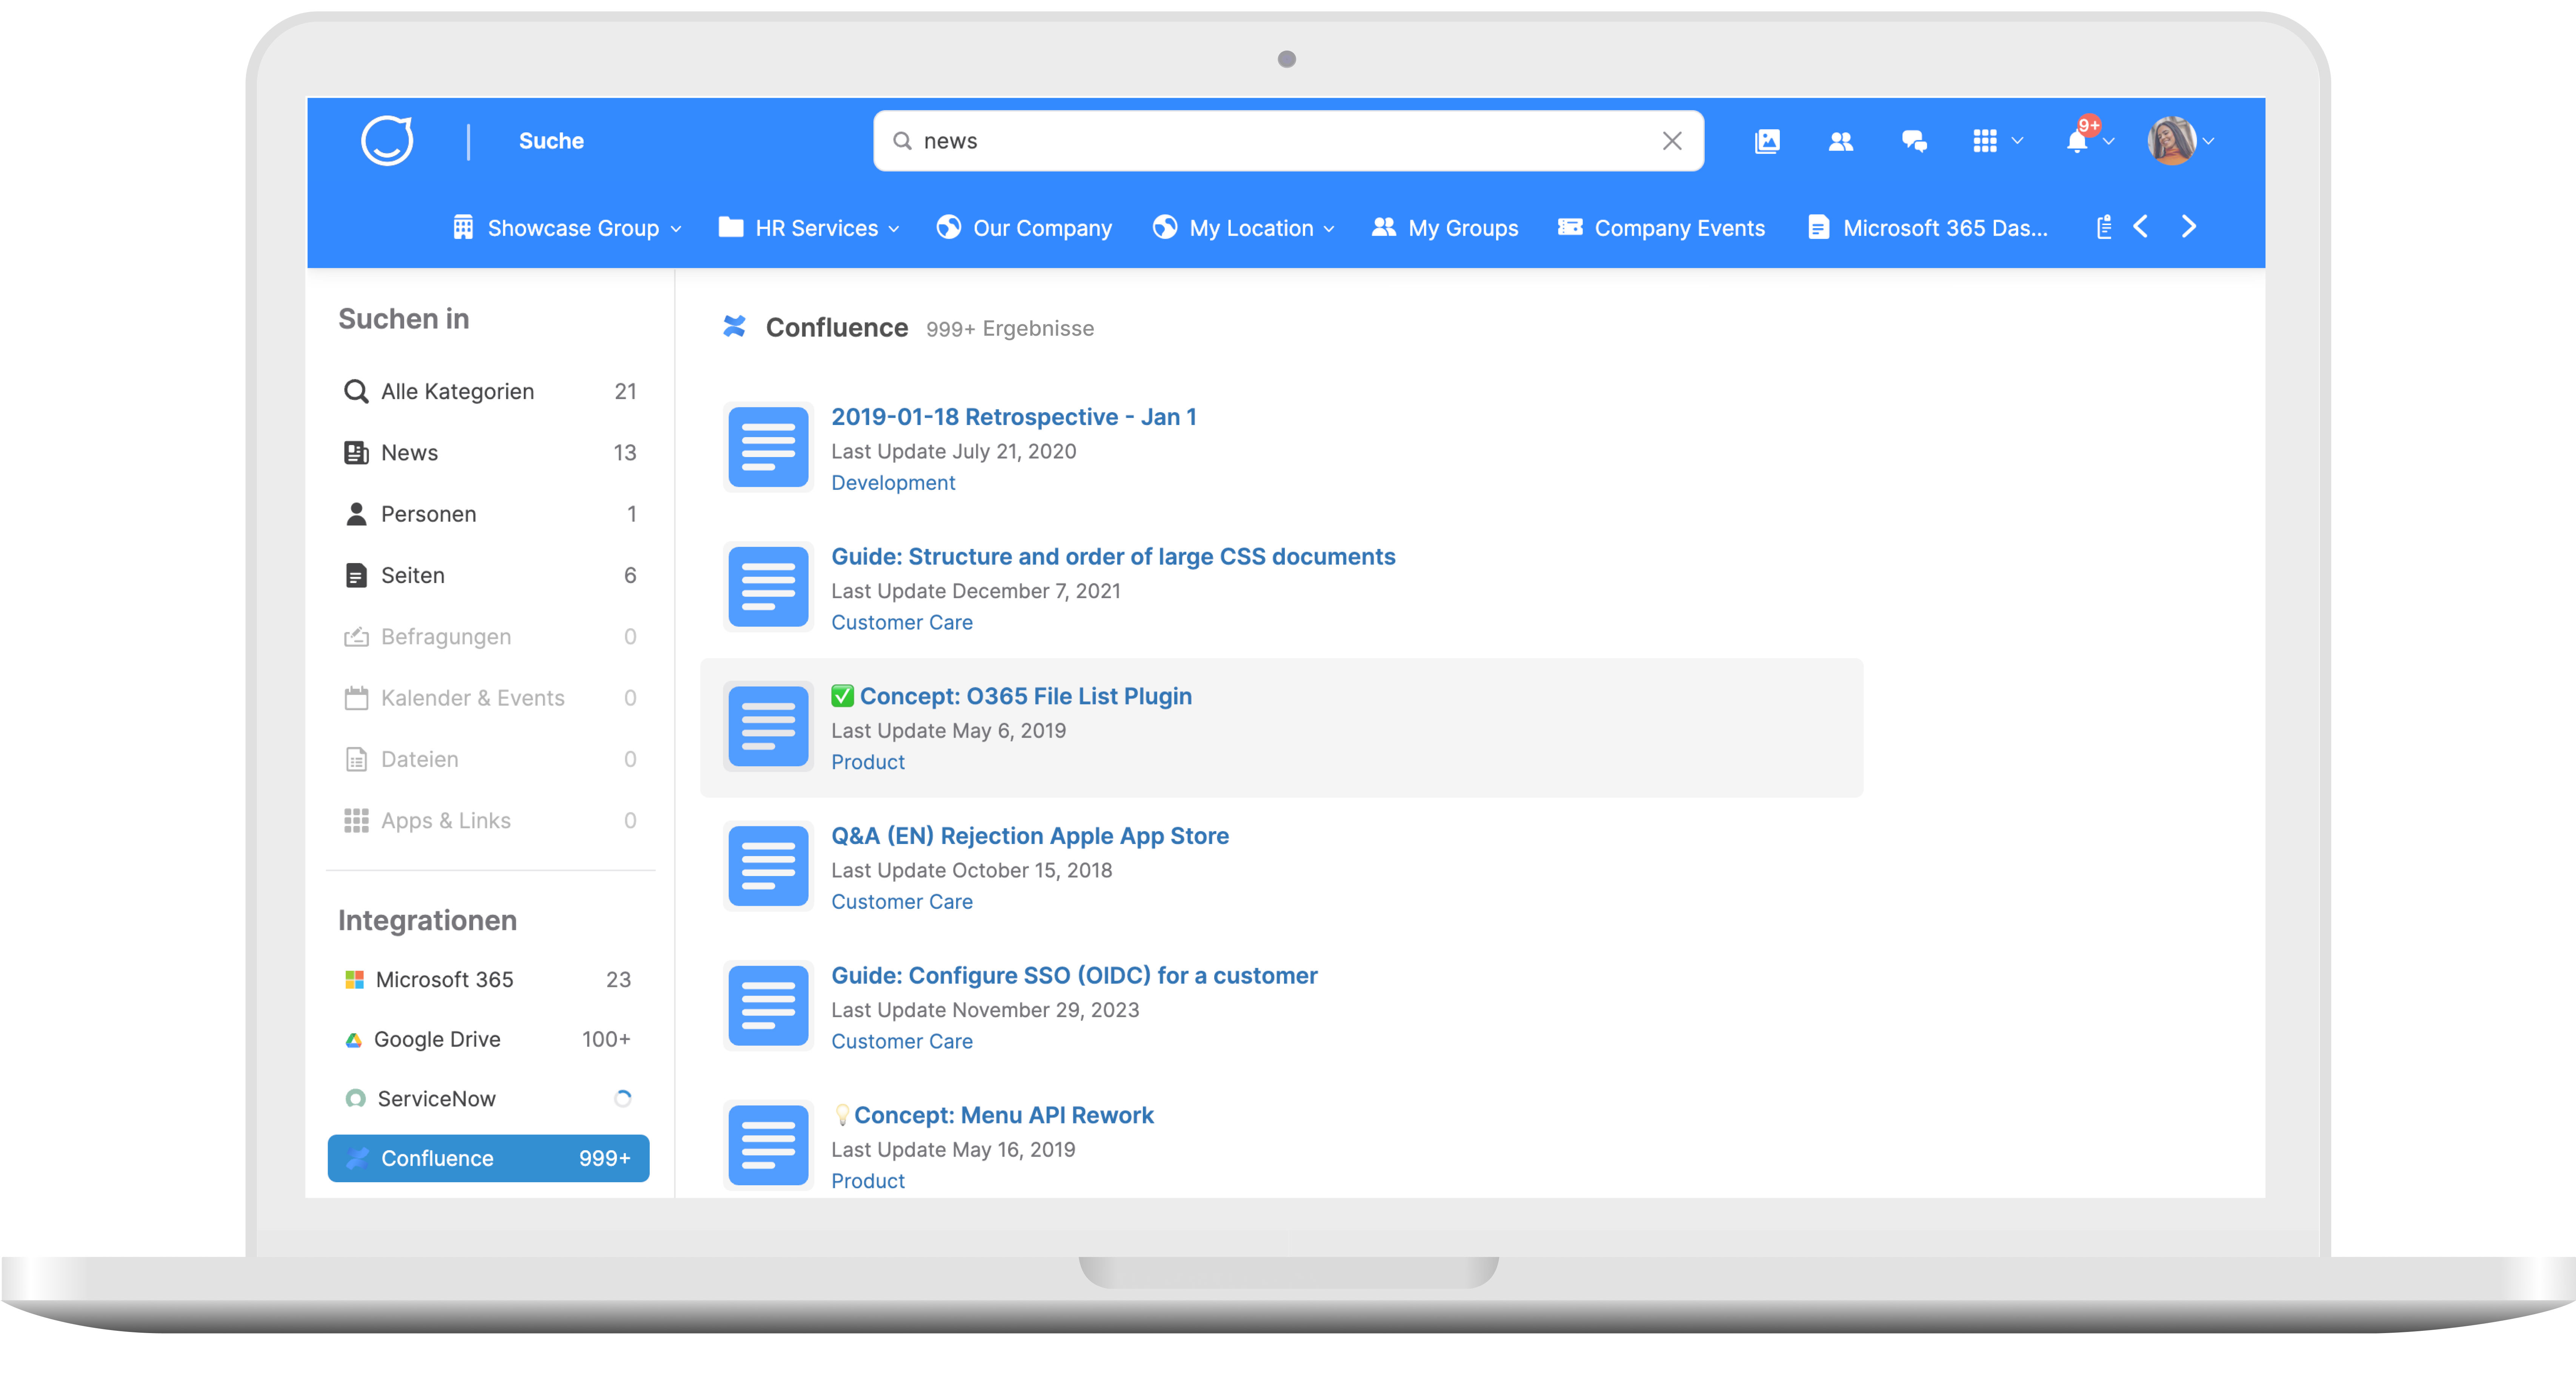Image resolution: width=2576 pixels, height=1384 pixels.
Task: Open the My Groups menu item
Action: coord(1445,228)
